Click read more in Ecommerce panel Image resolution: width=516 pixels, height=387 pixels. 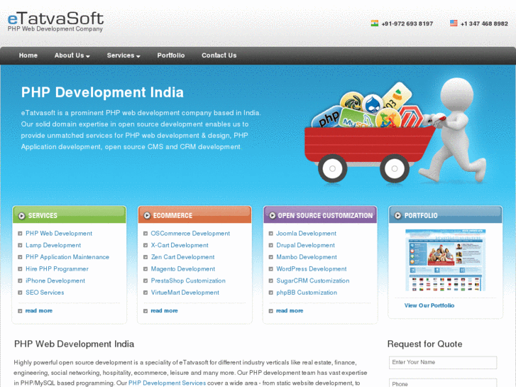164,311
